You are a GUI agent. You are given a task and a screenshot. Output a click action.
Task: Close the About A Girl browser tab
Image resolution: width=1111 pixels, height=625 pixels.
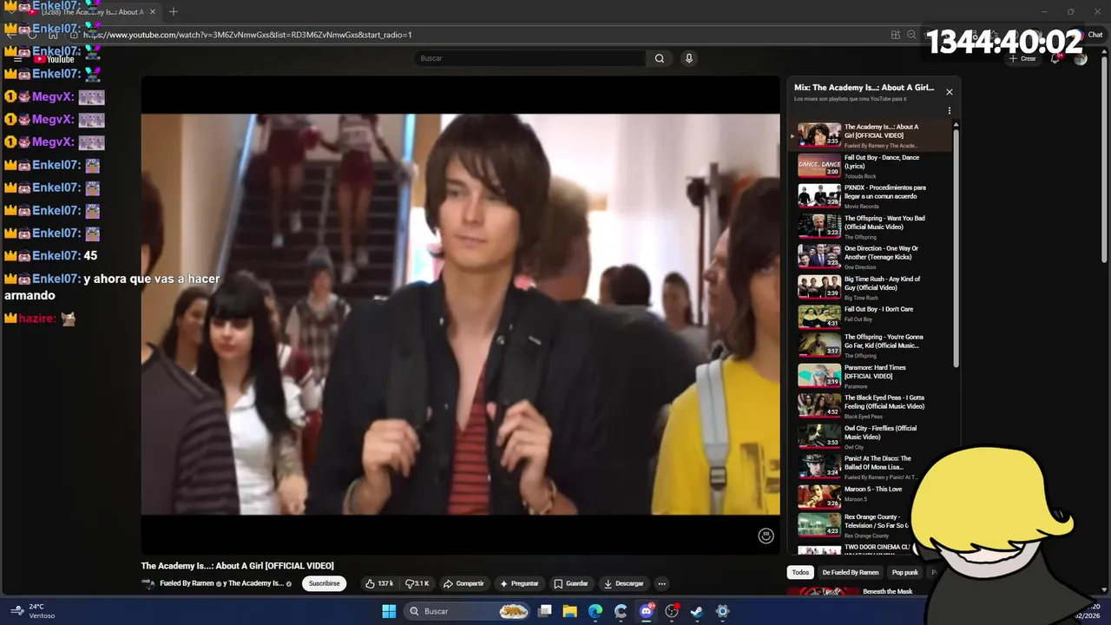tap(152, 12)
